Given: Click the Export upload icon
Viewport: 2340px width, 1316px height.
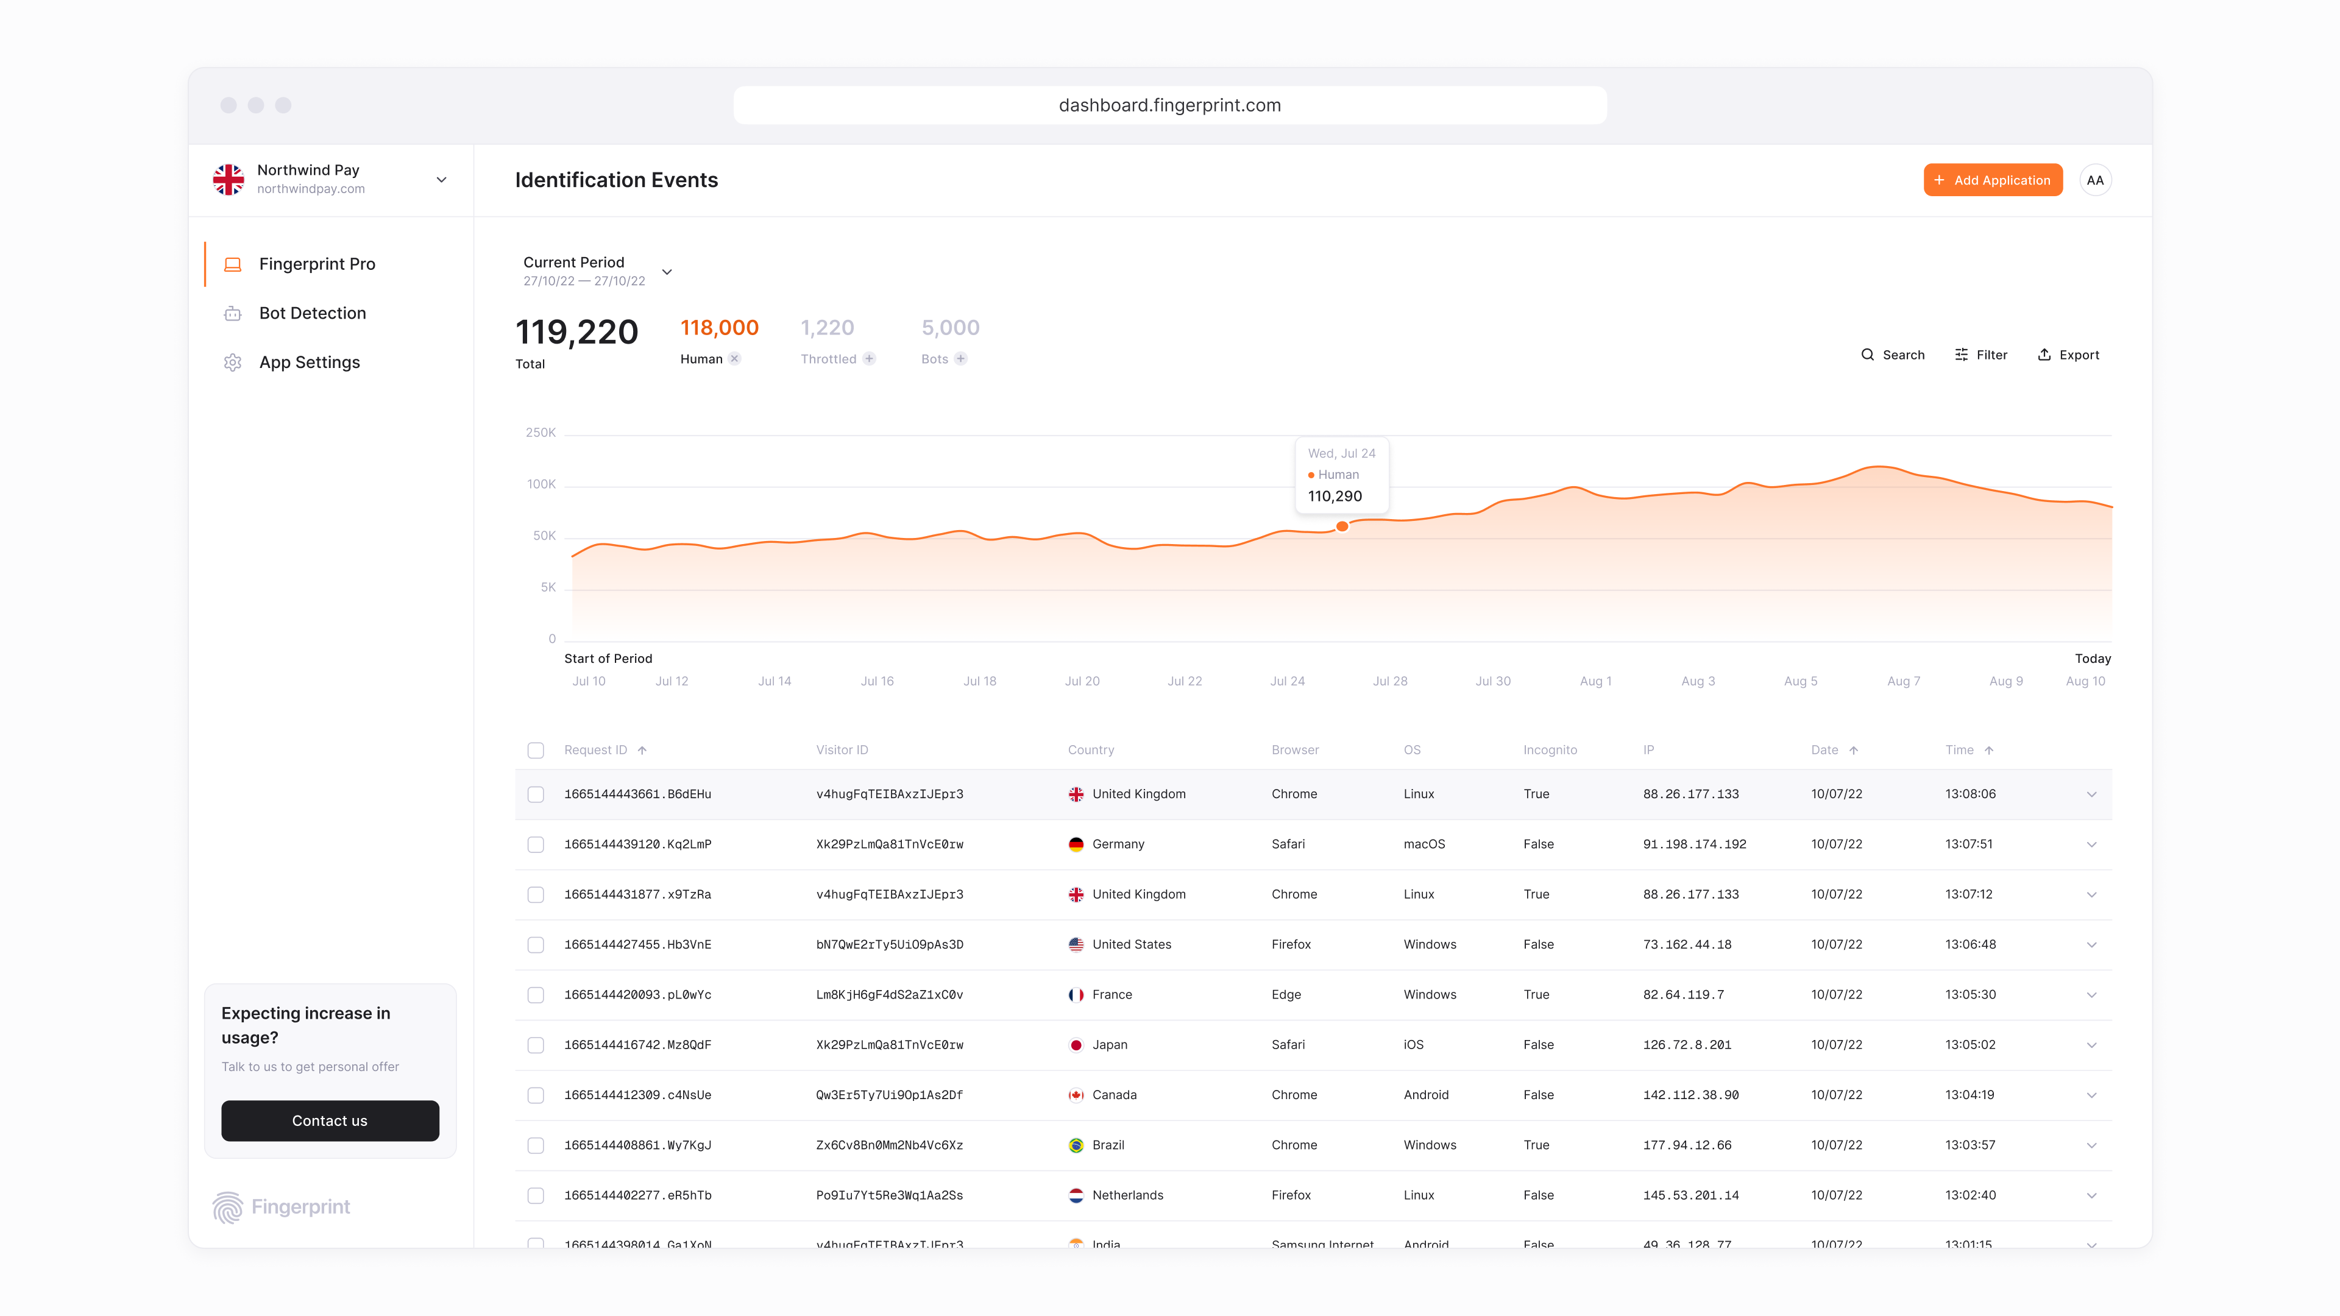Looking at the screenshot, I should (x=2044, y=354).
